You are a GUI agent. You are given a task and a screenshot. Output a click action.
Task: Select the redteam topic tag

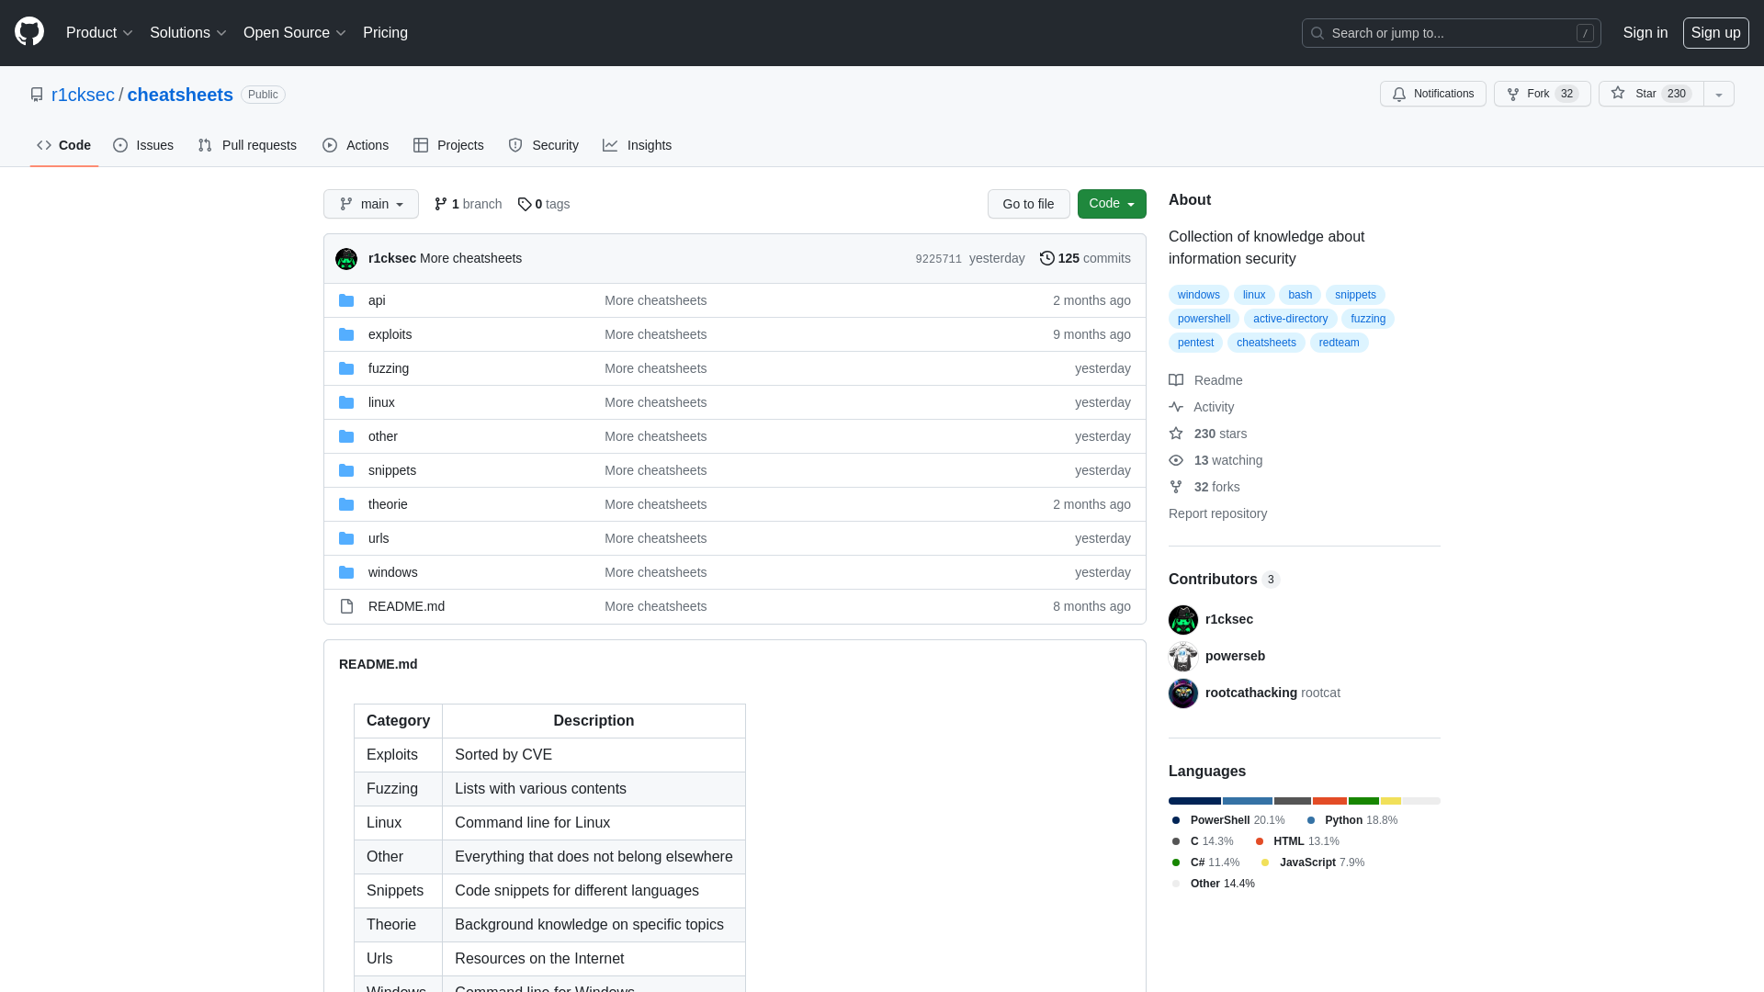click(1339, 343)
